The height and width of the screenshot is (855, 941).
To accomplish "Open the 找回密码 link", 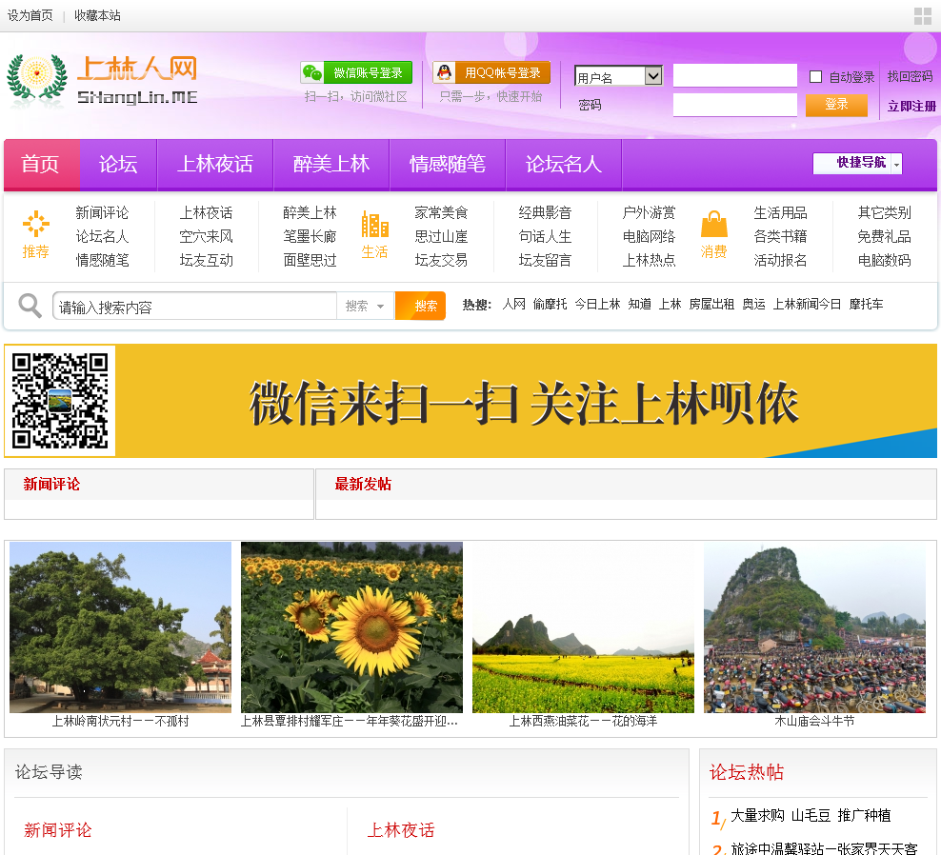I will point(910,77).
